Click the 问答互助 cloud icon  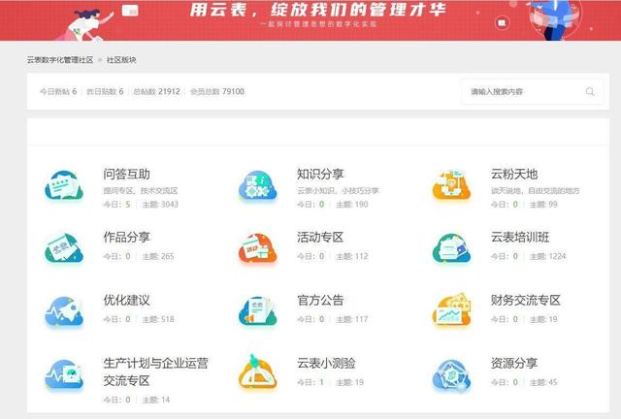[x=64, y=185]
